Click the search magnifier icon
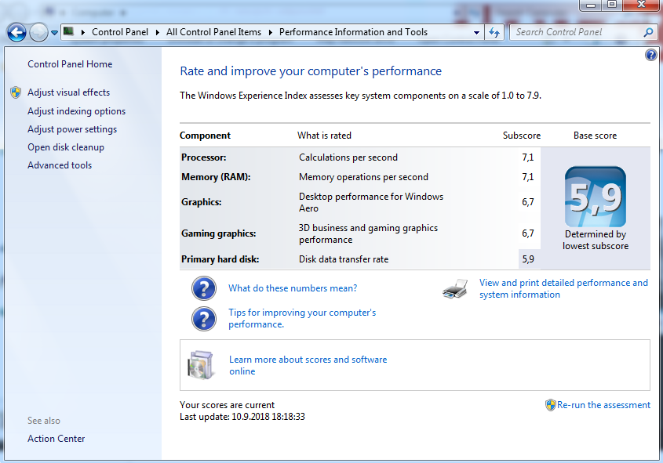This screenshot has height=463, width=663. [648, 32]
